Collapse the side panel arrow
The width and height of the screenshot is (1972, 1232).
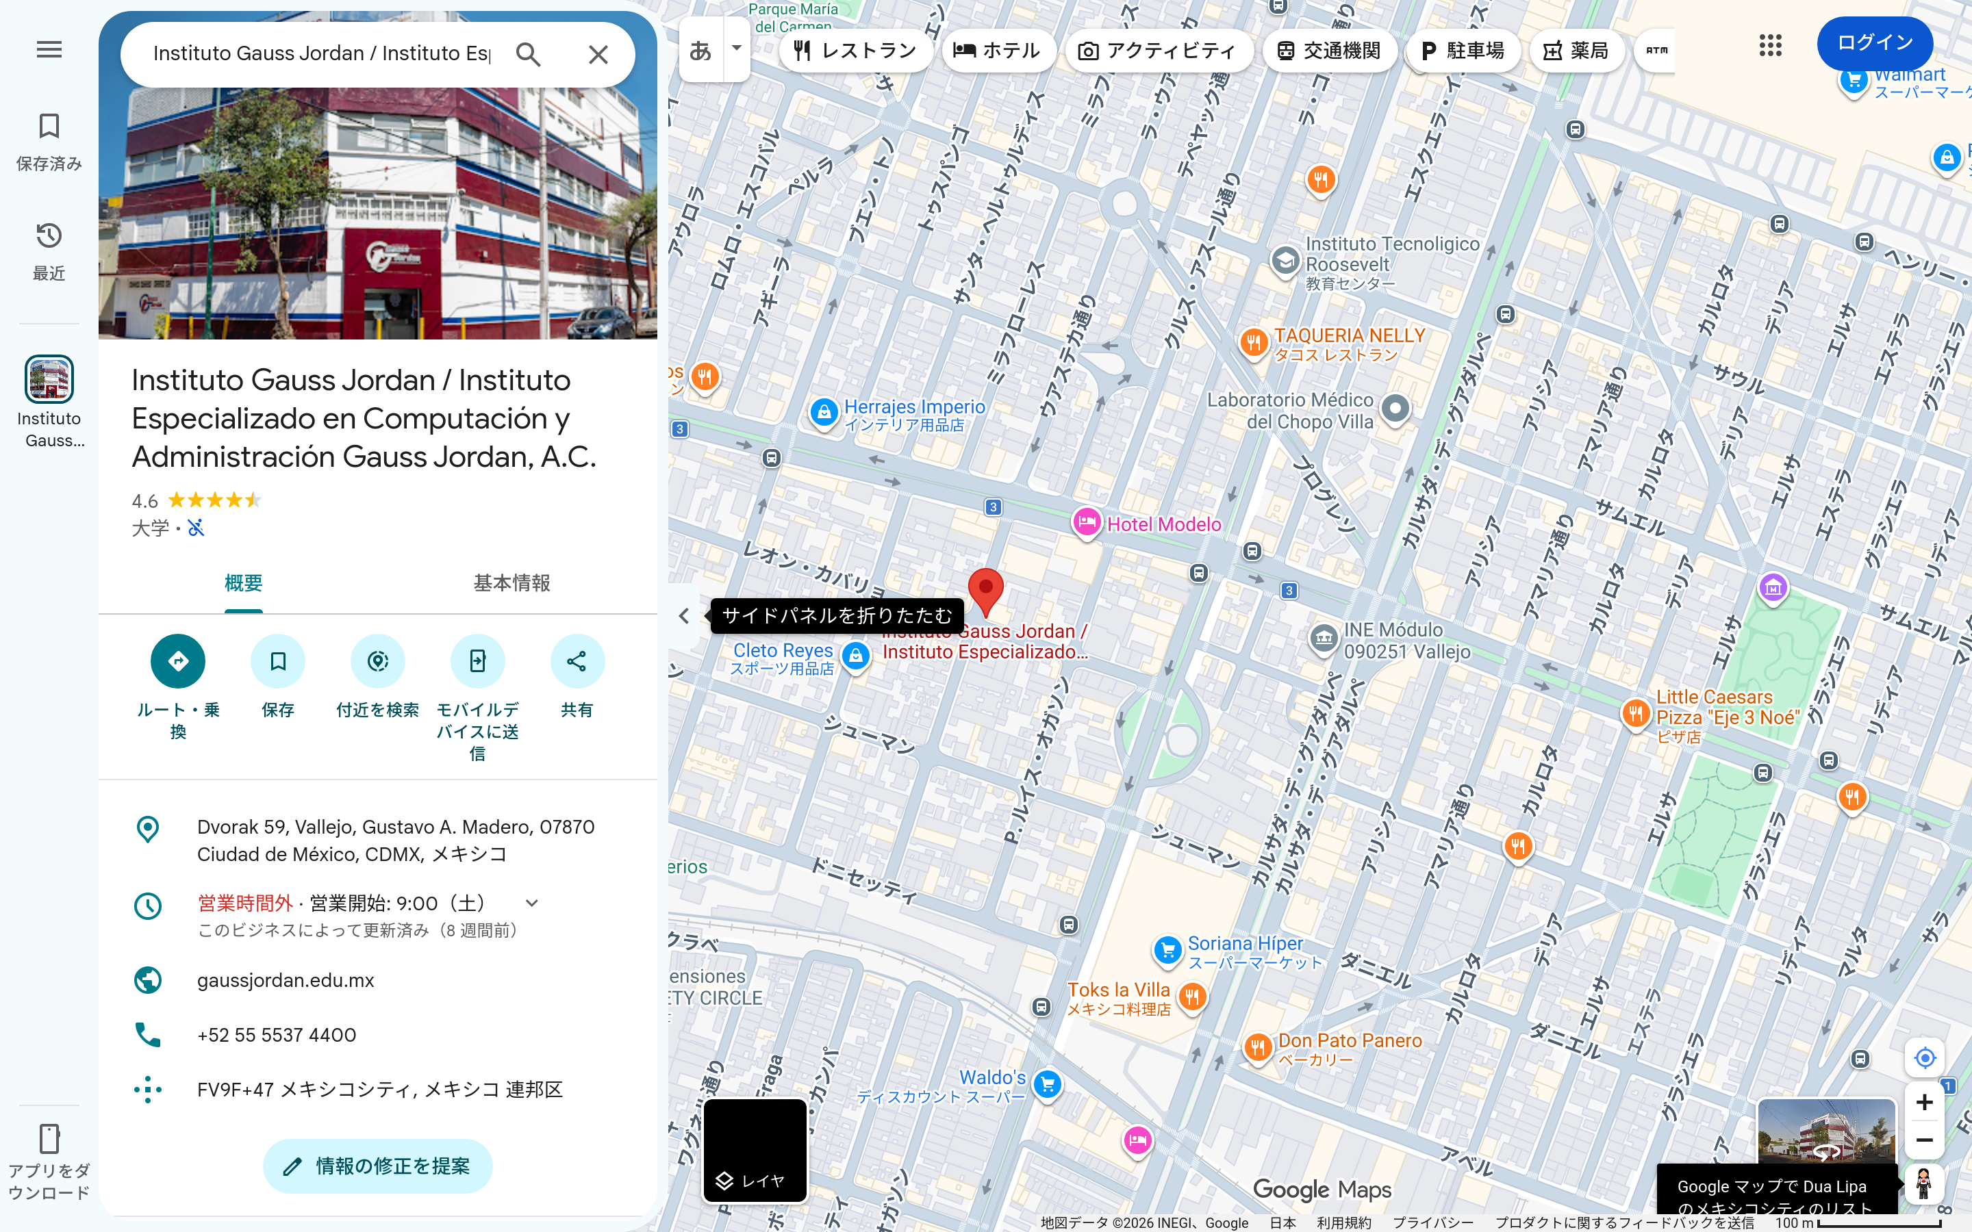(x=683, y=616)
